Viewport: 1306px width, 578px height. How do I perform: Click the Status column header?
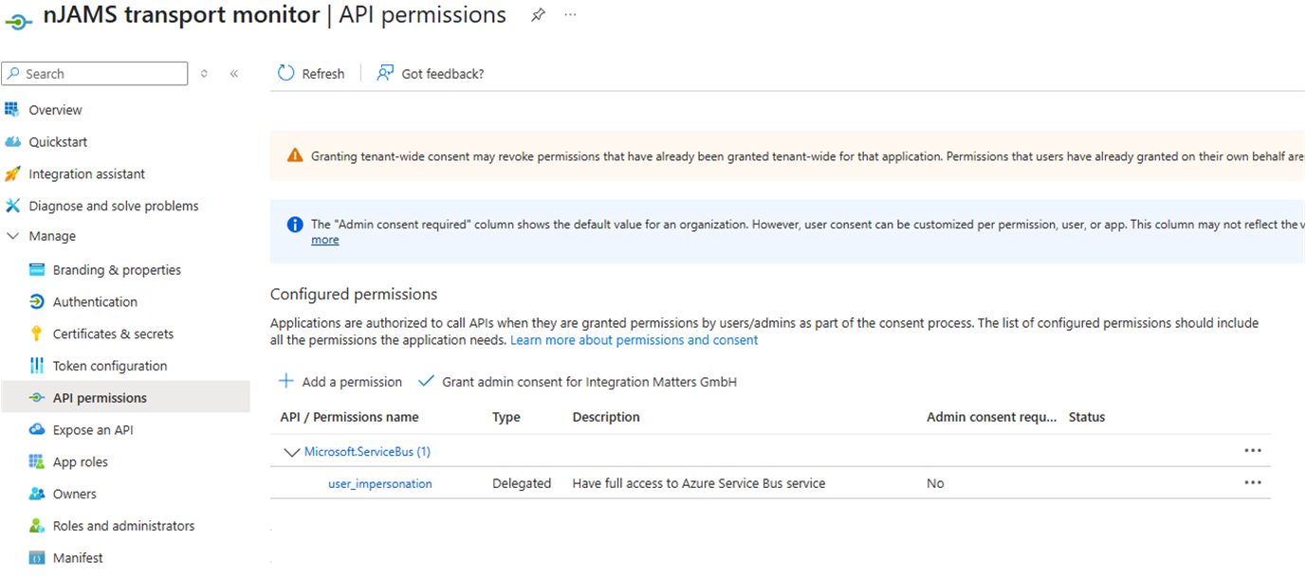tap(1087, 417)
